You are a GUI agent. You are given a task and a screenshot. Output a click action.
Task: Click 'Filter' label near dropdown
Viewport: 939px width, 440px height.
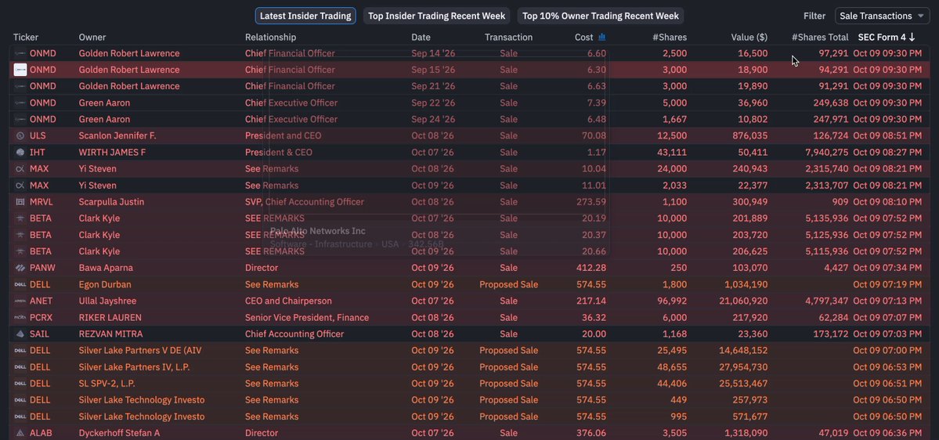coord(814,16)
